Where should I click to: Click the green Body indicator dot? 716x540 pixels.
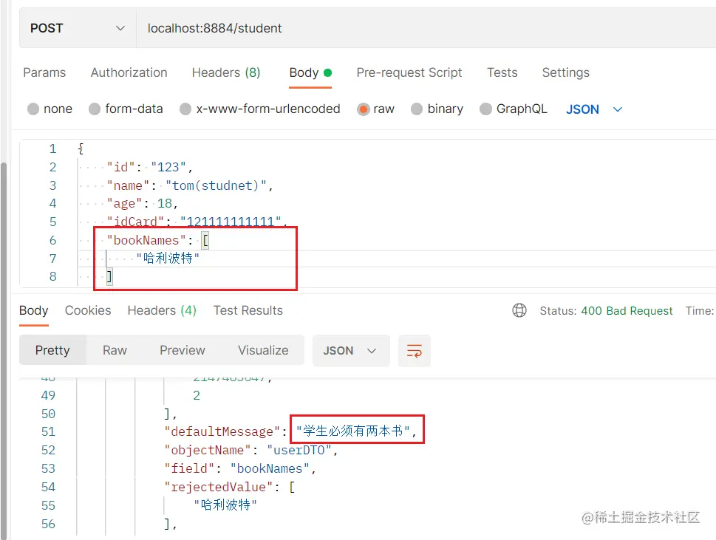click(327, 72)
